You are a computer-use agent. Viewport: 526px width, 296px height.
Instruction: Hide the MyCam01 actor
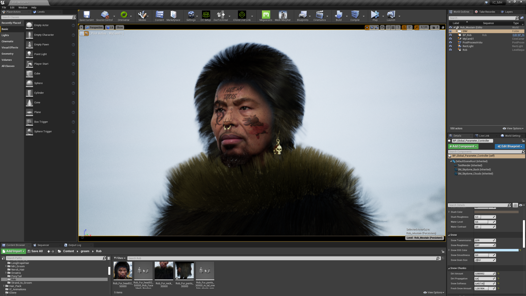[x=450, y=39]
